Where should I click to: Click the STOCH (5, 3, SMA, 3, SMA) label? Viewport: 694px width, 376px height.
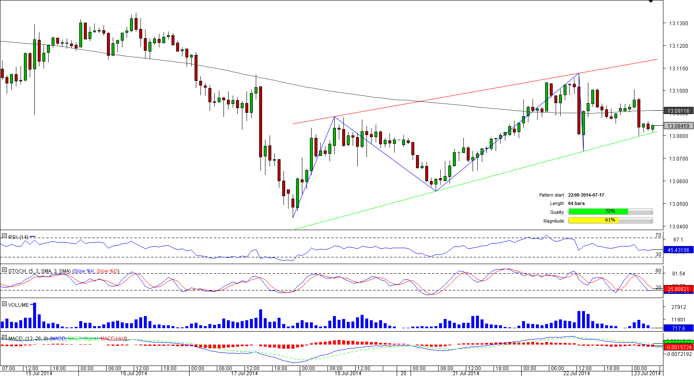39,271
